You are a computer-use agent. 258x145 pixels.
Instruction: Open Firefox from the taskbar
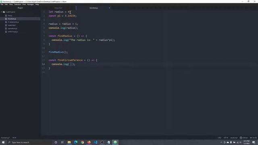coord(89,142)
